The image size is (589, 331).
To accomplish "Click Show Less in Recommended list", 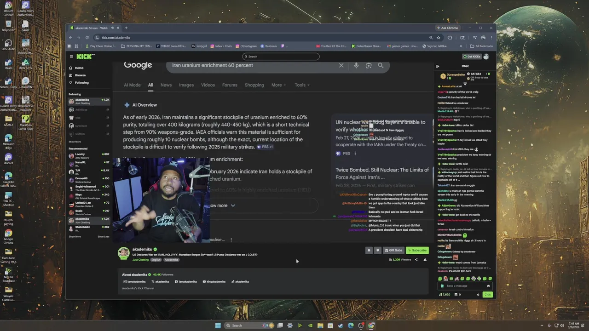I will (x=104, y=237).
